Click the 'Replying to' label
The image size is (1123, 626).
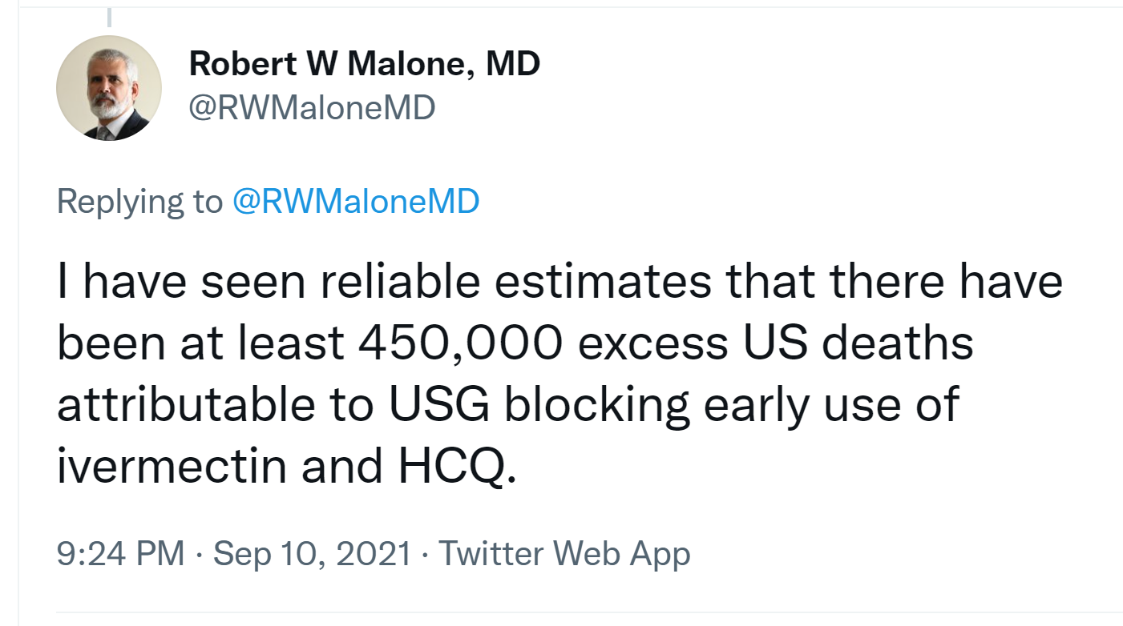tap(139, 202)
